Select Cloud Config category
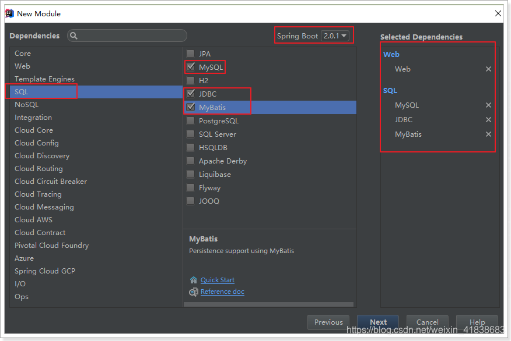 pyautogui.click(x=96, y=143)
